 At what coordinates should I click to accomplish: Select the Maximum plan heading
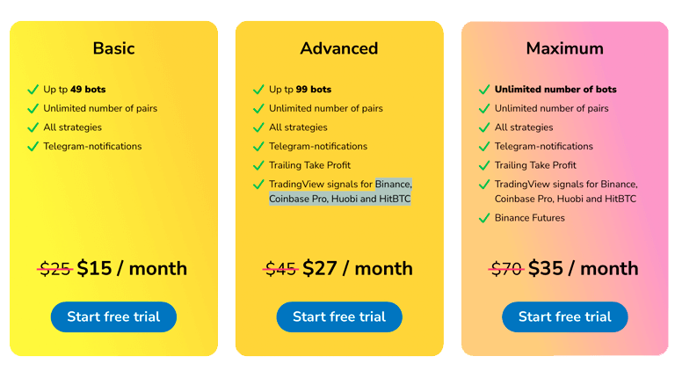[565, 48]
